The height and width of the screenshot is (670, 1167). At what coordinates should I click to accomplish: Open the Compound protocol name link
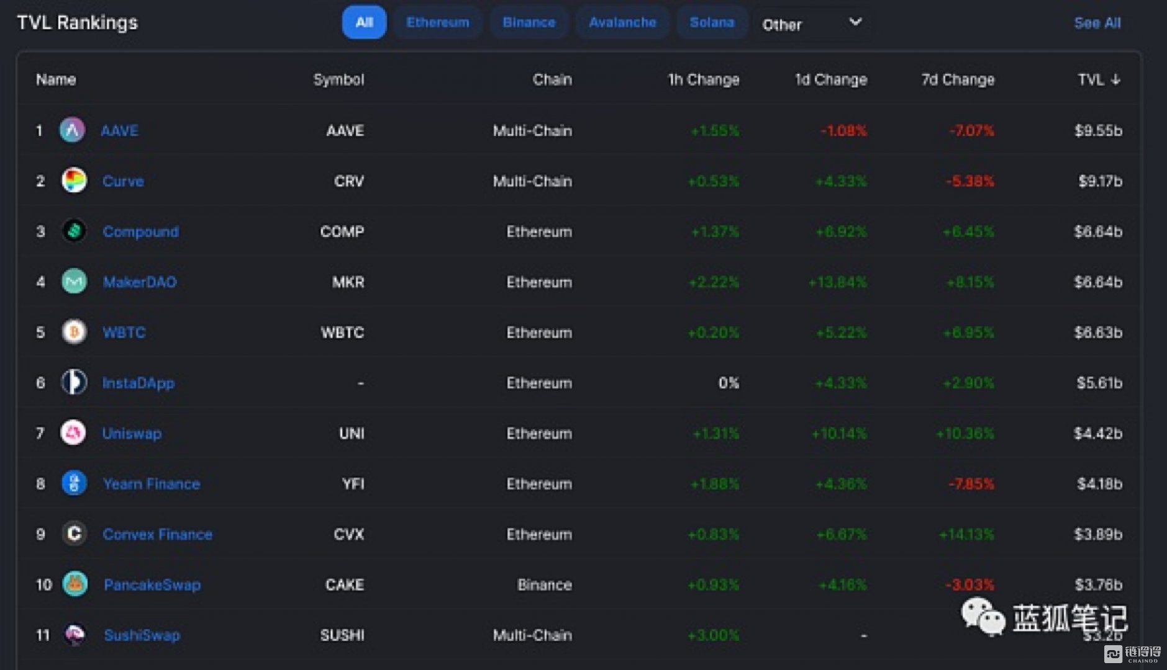pos(140,231)
